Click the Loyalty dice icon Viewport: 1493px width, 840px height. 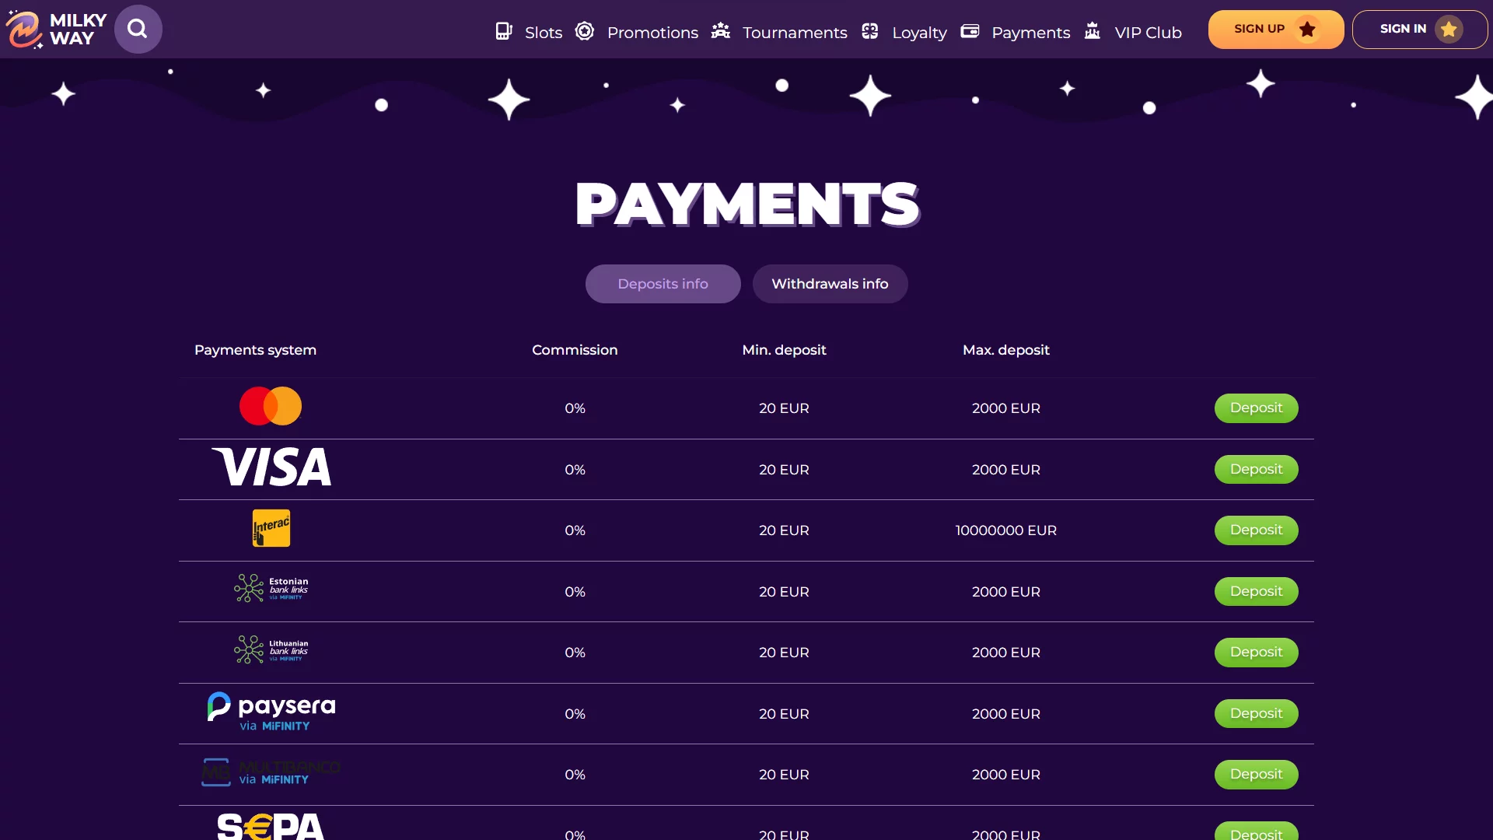tap(870, 31)
